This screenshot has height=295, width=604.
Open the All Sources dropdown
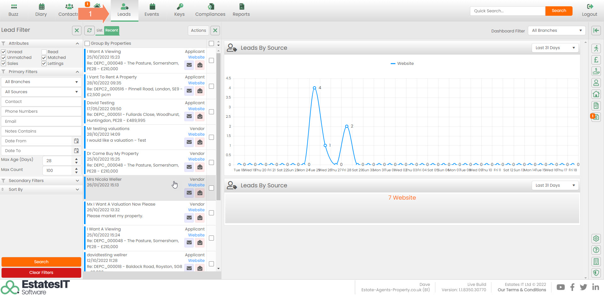coord(41,92)
